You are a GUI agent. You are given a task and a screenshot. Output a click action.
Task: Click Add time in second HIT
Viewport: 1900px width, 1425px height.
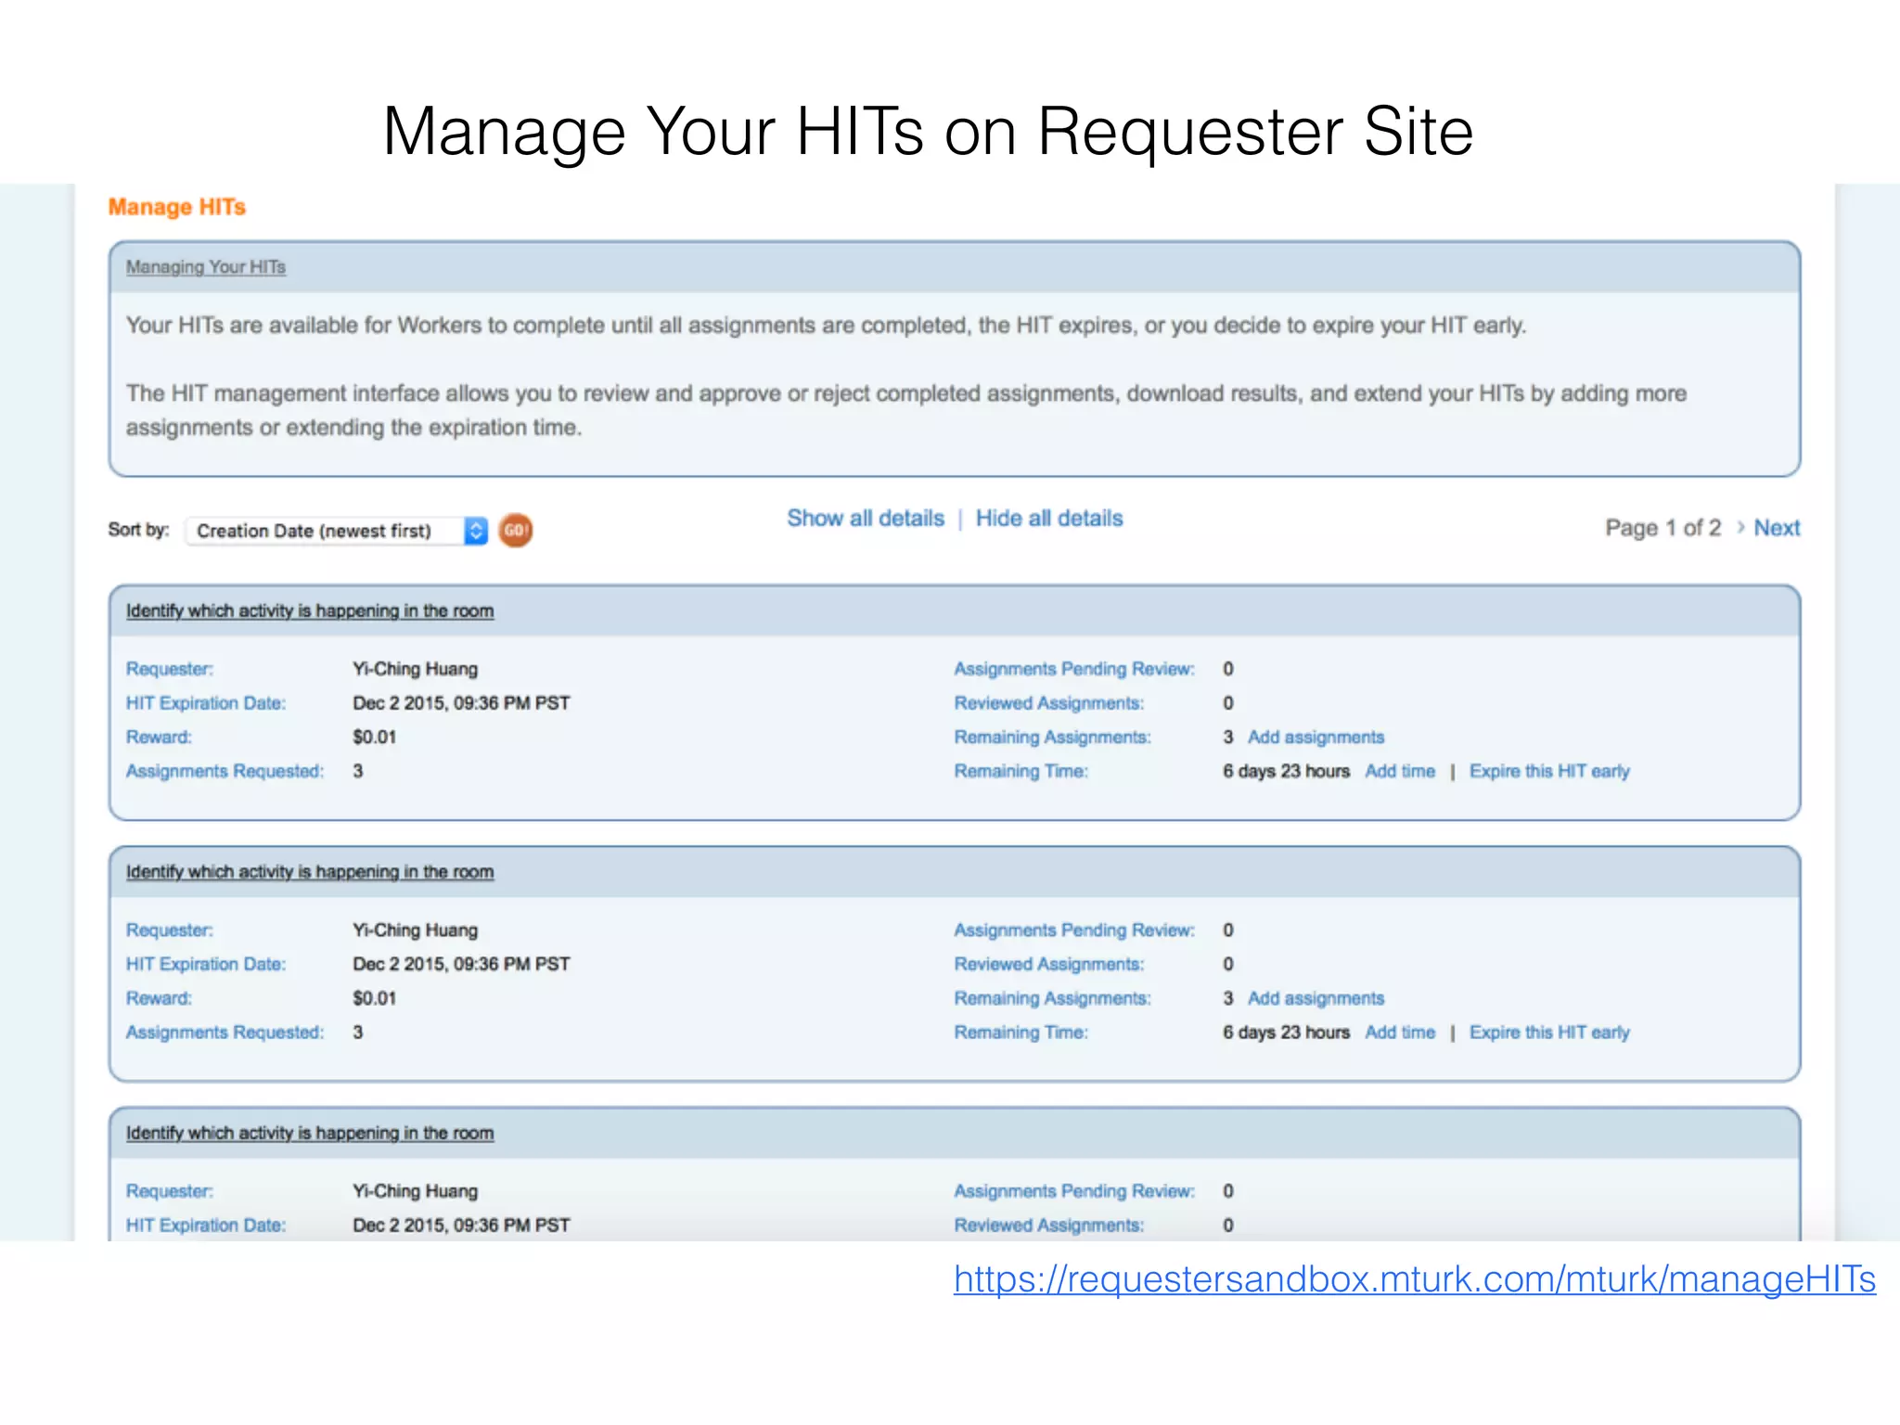pos(1400,1033)
